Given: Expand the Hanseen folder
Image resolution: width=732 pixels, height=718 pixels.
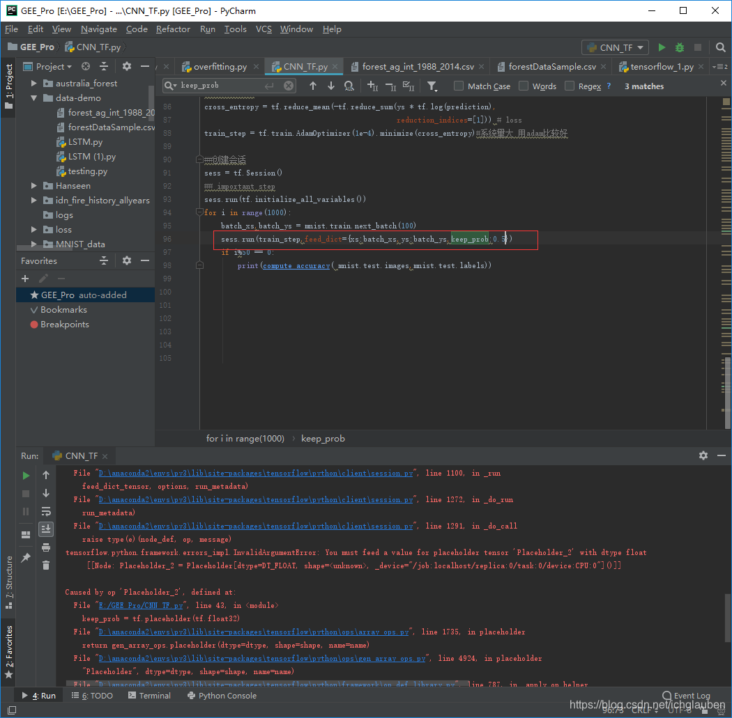Looking at the screenshot, I should (x=33, y=185).
